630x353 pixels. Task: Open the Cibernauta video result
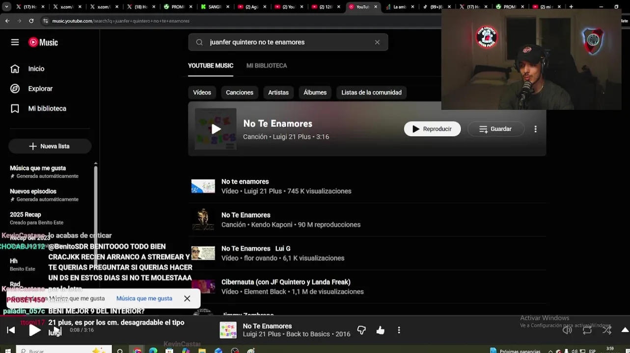point(368,287)
